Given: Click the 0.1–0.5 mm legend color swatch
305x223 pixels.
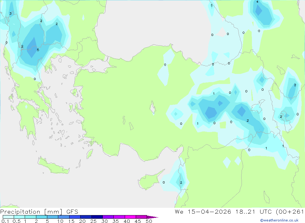Looking at the screenshot, I should point(8,217).
